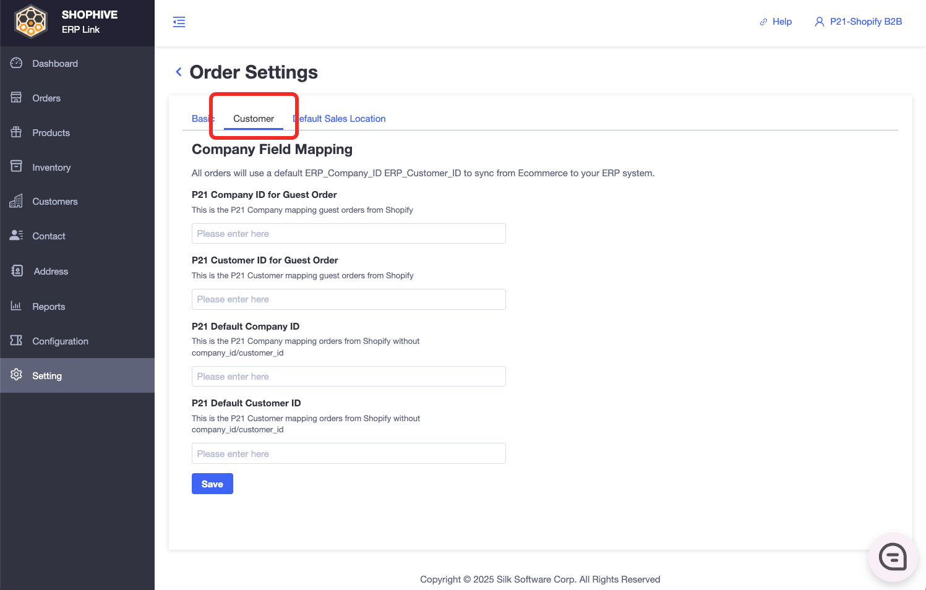Select the Customer tab
The height and width of the screenshot is (590, 926).
[x=254, y=119]
